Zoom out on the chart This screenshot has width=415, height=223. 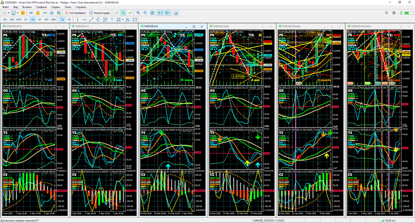point(145,13)
